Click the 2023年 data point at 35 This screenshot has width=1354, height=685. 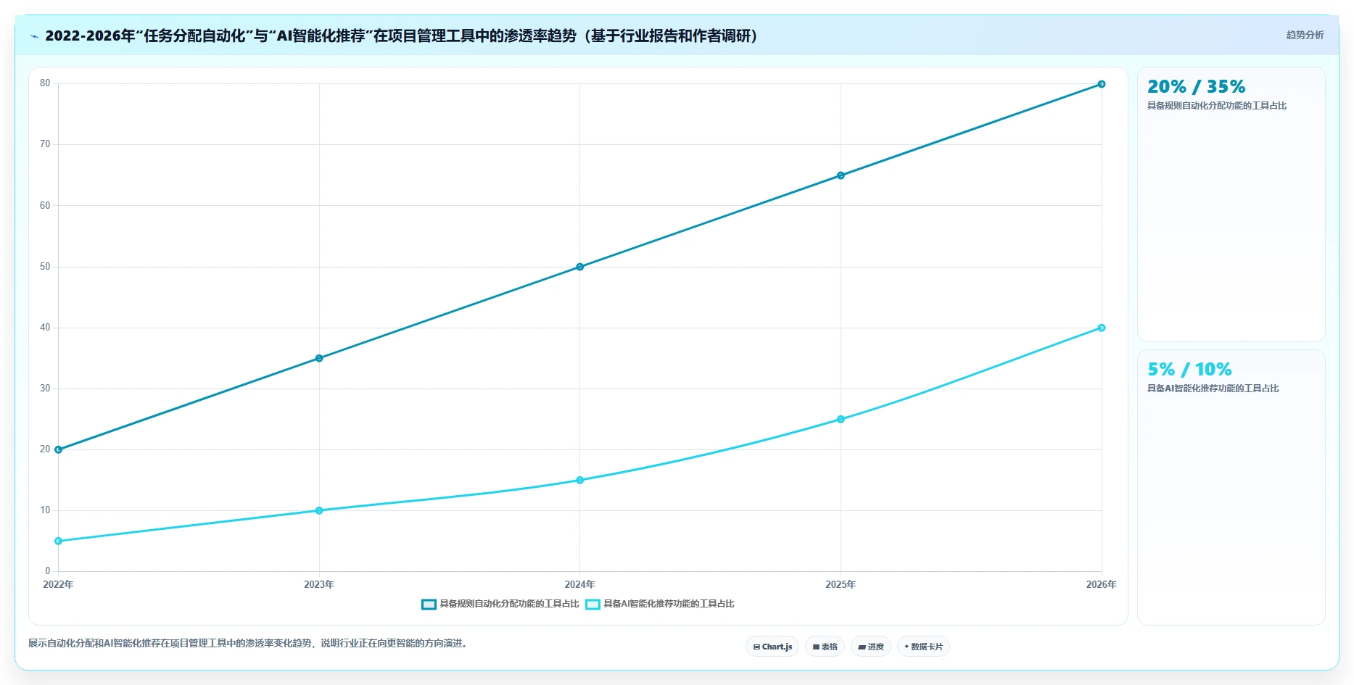pos(319,358)
